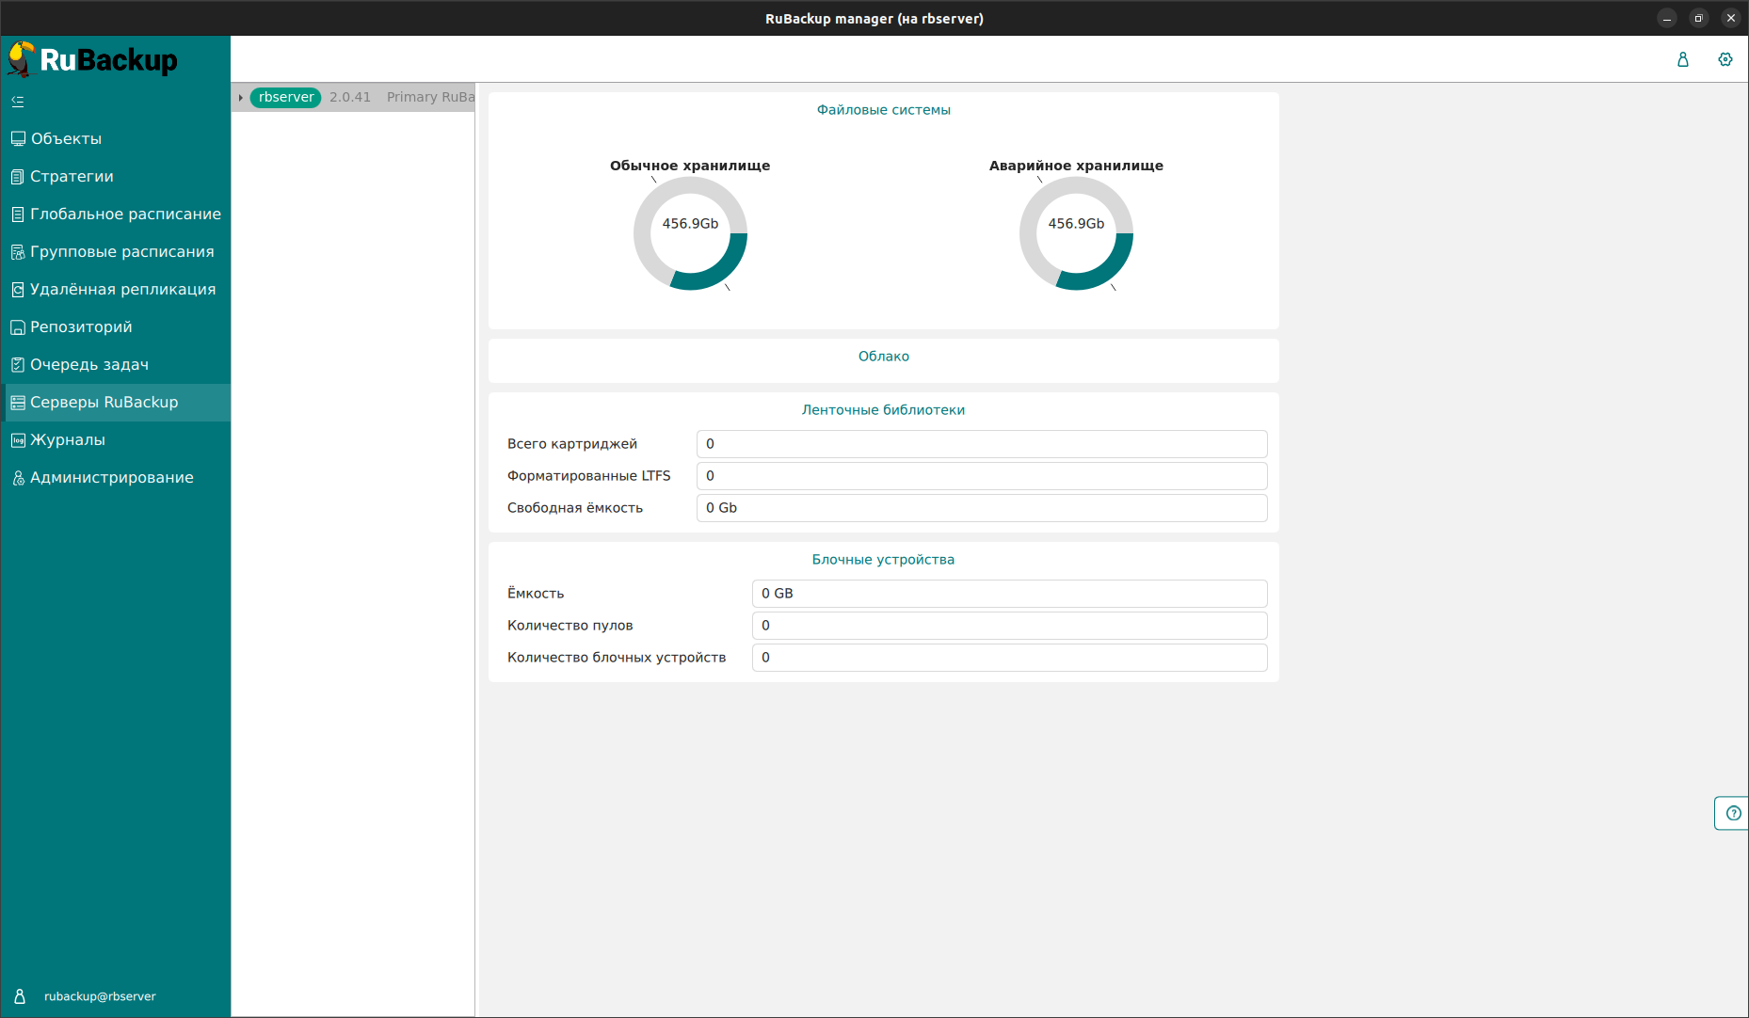Collapse the sidebar using the hamburger icon
1749x1018 pixels.
tap(18, 102)
